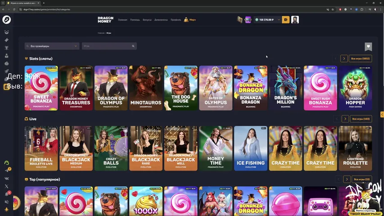Open Dragon Money Treasures slot
The width and height of the screenshot is (384, 216).
click(x=76, y=88)
